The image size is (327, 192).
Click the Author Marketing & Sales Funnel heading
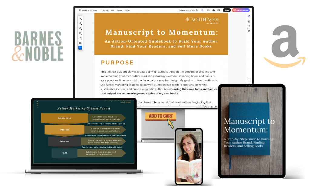pos(84,108)
